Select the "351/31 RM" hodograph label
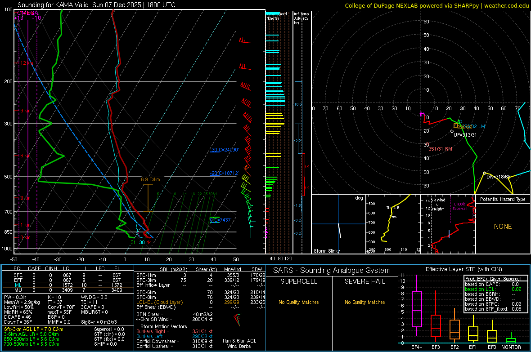The image size is (531, 352). click(x=440, y=149)
